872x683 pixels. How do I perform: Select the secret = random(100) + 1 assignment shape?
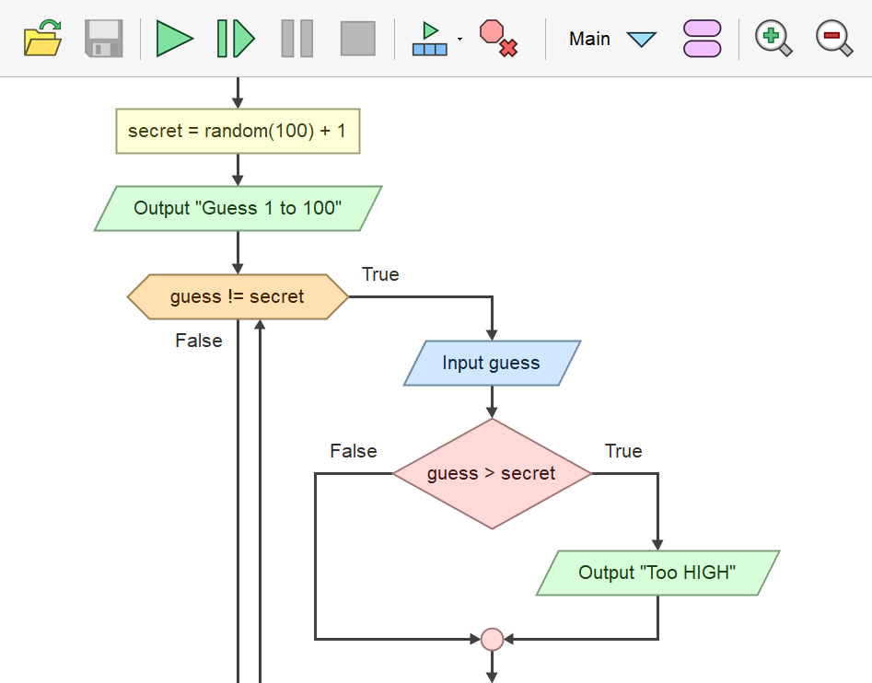238,131
